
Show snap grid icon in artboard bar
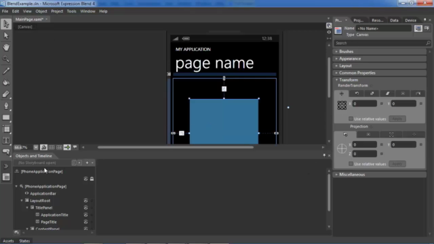52,147
